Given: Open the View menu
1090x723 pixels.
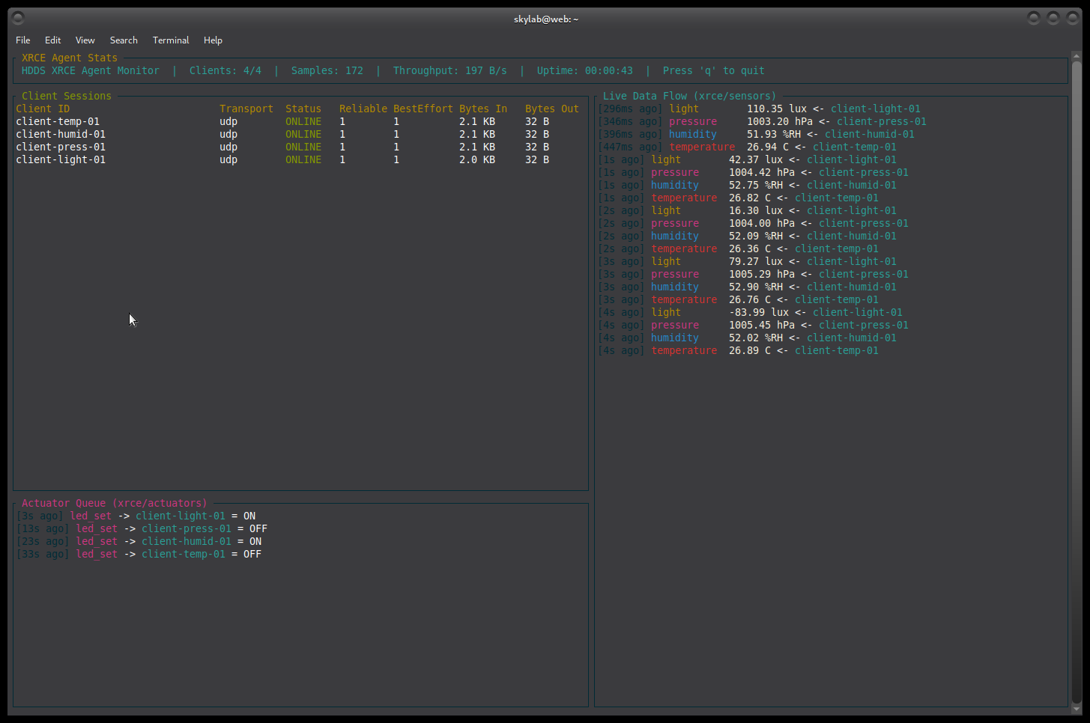Looking at the screenshot, I should coord(85,40).
